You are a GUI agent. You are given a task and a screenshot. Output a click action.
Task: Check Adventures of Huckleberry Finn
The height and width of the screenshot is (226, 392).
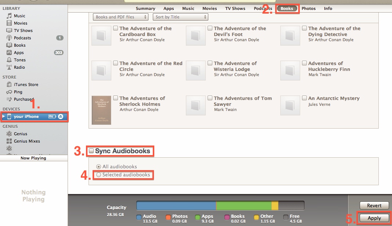[304, 63]
